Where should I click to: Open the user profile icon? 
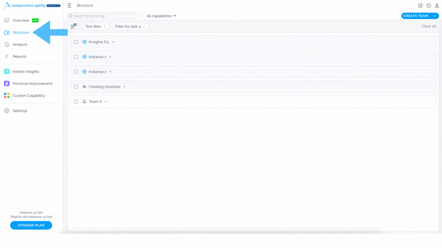point(437,6)
